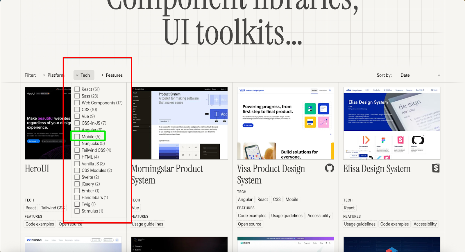Toggle the Stimulus (1) checkbox
The width and height of the screenshot is (465, 252).
(77, 211)
